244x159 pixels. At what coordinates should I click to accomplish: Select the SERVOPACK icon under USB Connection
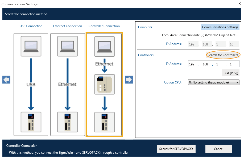31,122
